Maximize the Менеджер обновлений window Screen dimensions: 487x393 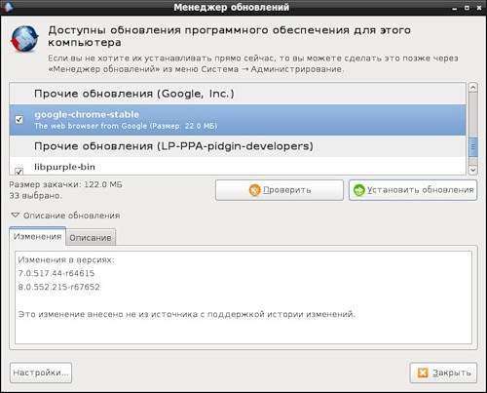467,8
